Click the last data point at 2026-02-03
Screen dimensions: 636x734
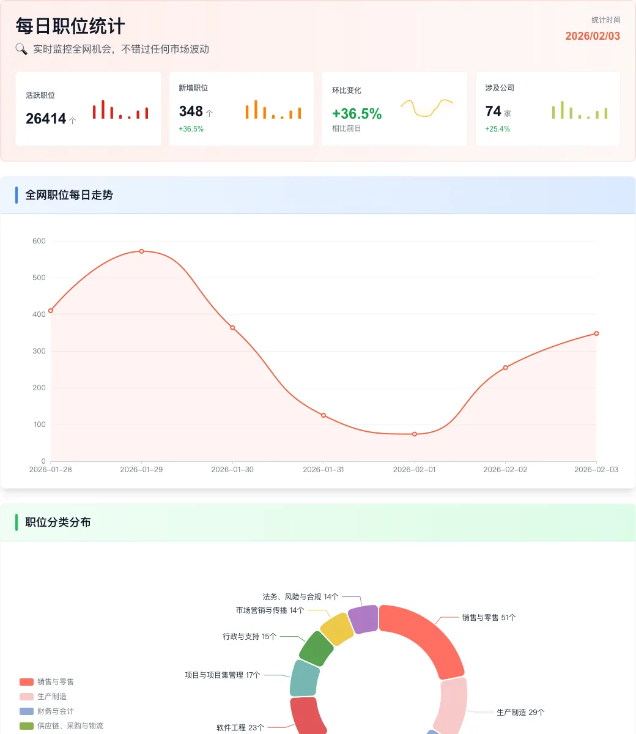click(596, 333)
